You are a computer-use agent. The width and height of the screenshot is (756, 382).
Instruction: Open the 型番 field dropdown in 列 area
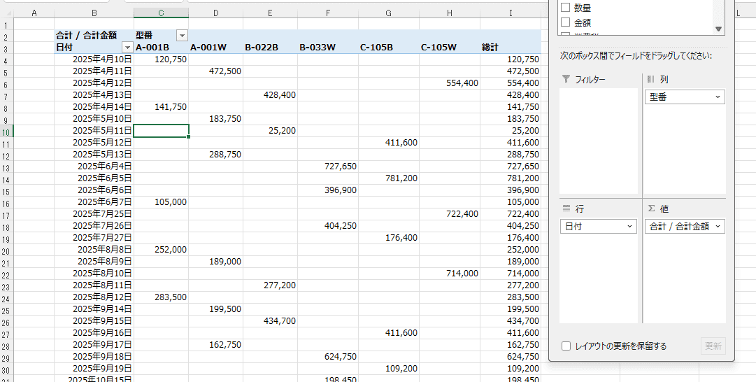(718, 97)
